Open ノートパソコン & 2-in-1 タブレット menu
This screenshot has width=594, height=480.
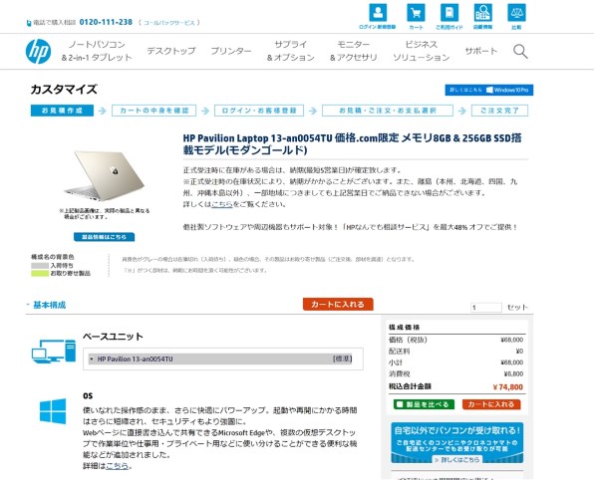click(x=97, y=51)
